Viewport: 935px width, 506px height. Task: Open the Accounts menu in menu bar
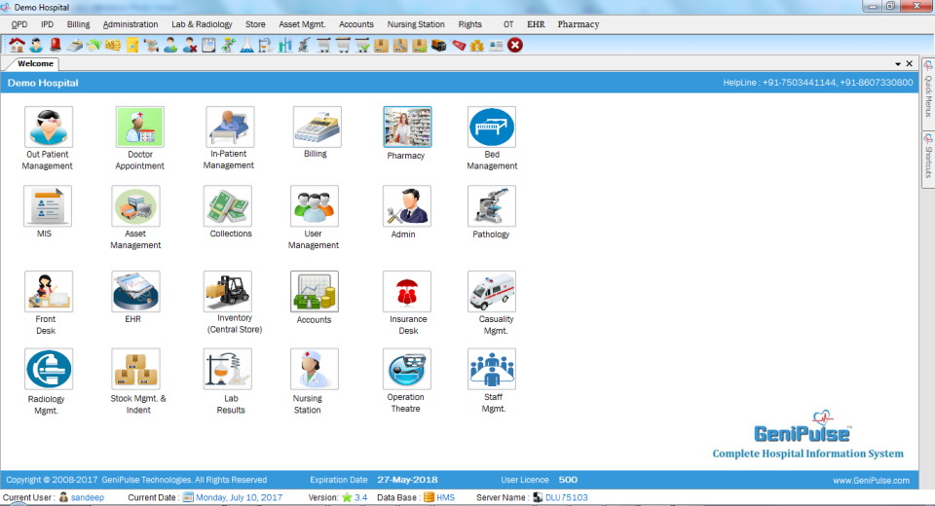[x=356, y=24]
